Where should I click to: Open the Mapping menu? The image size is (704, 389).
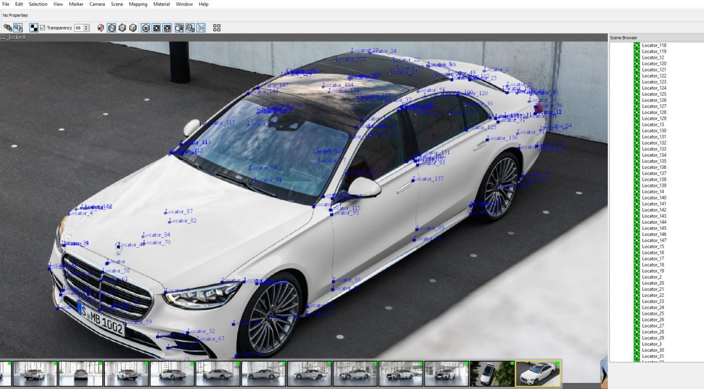(x=138, y=4)
